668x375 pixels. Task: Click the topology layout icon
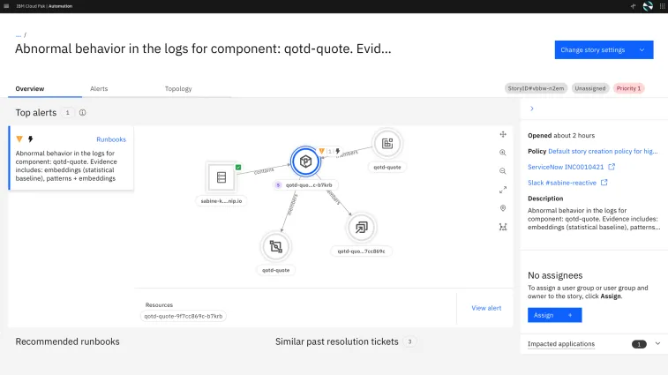pos(503,227)
